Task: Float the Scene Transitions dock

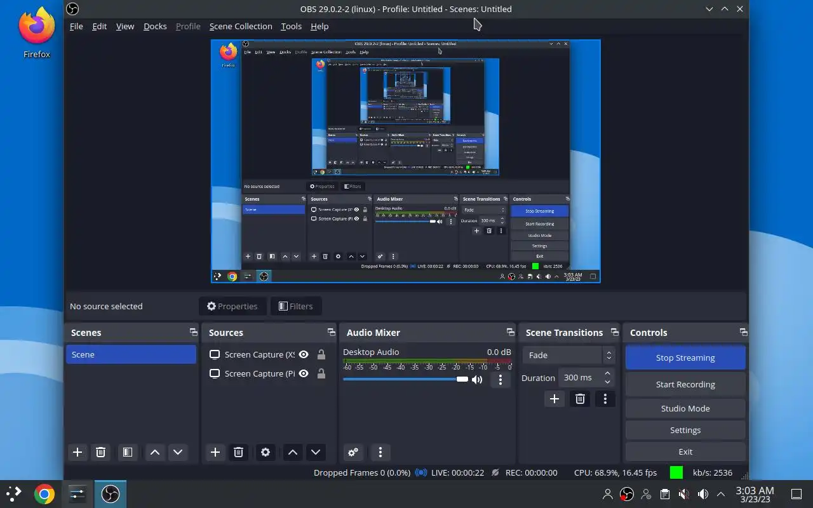Action: 614,332
